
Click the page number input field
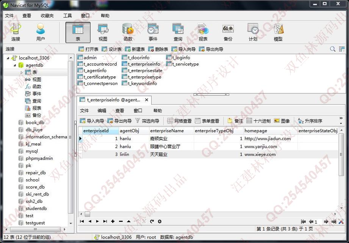point(318,222)
